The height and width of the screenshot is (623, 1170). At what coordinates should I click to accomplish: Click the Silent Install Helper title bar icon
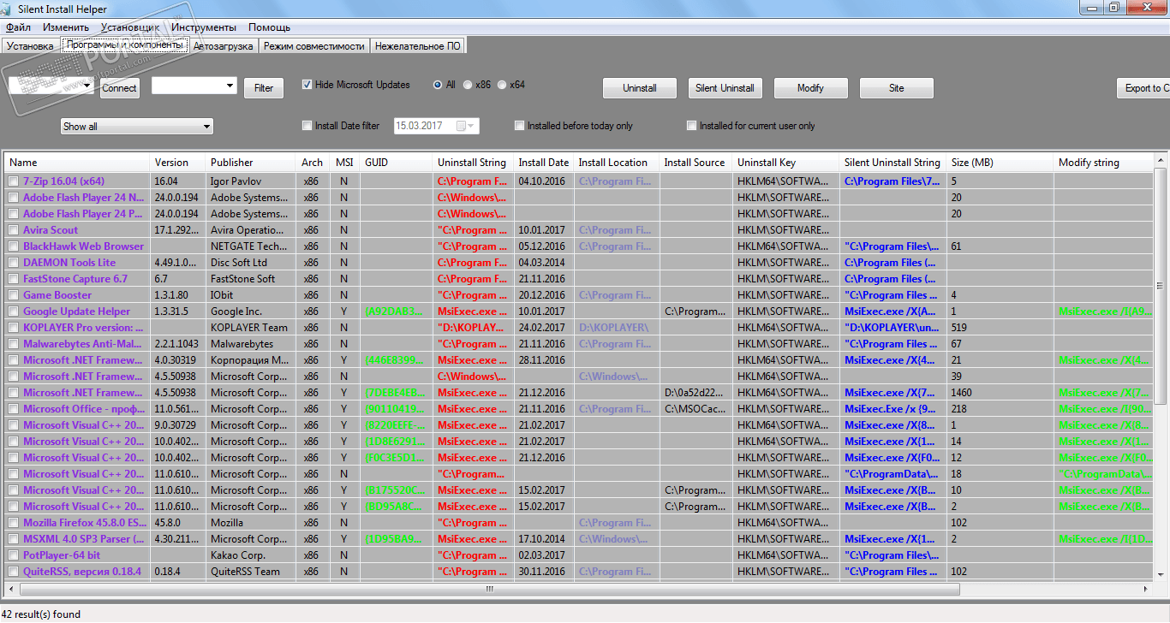7,8
